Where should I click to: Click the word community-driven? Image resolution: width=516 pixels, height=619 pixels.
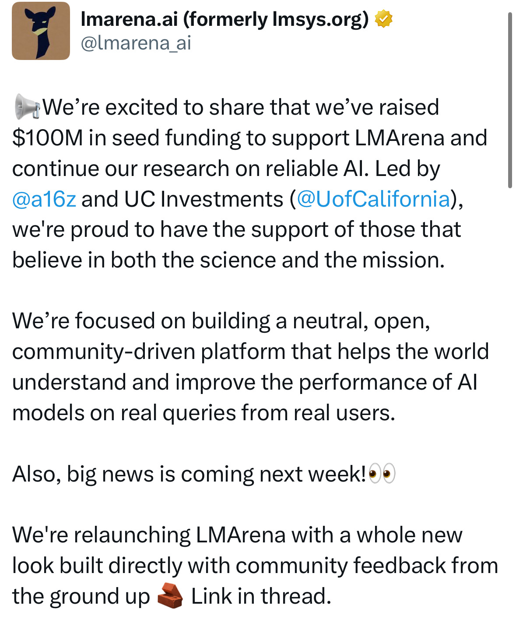tap(104, 352)
